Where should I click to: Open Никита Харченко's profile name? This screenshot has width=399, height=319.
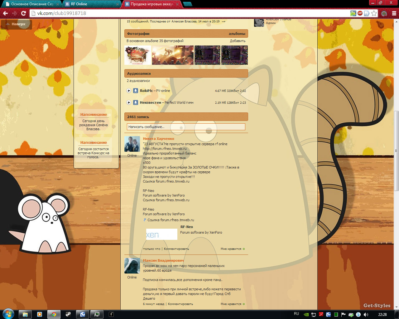click(158, 139)
